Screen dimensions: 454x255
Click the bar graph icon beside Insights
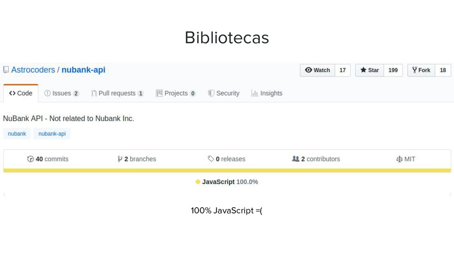(254, 93)
